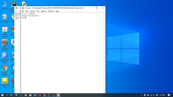Open the Help menu
Screen dimensions: 173x97
57,11
